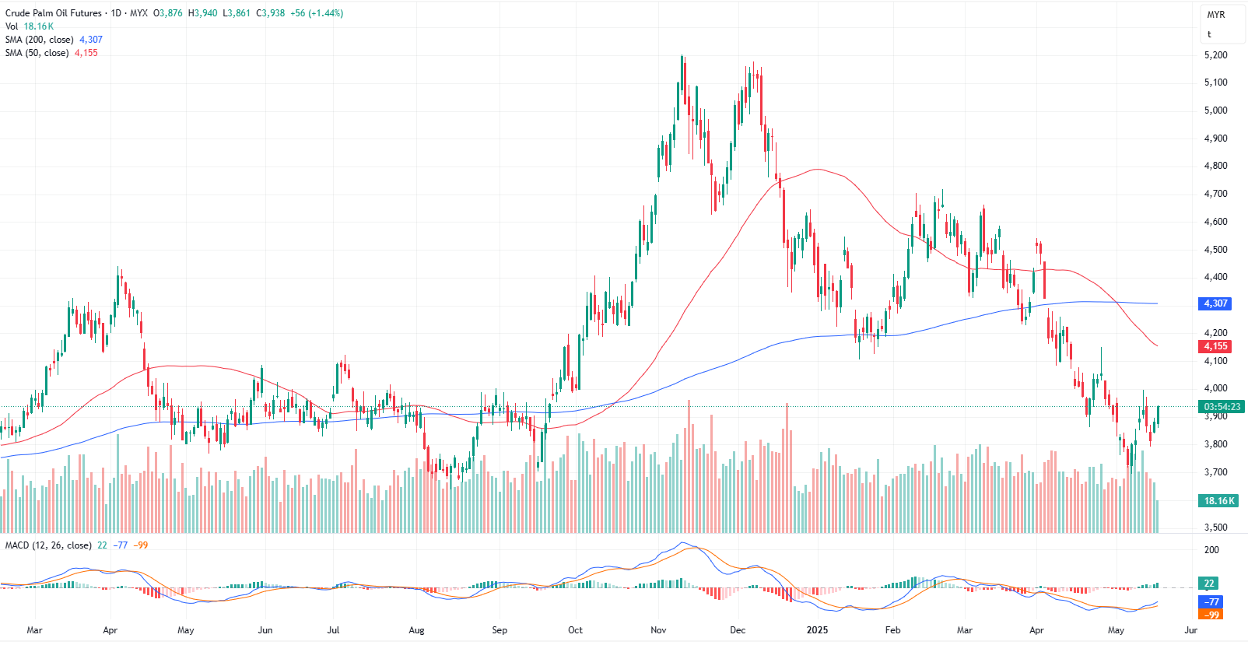
Task: Click the 200 label on MACD scale
Action: pyautogui.click(x=1211, y=550)
